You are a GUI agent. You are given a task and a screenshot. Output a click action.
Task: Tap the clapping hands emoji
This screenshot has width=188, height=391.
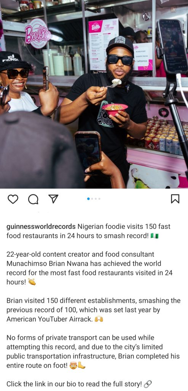pos(32,282)
